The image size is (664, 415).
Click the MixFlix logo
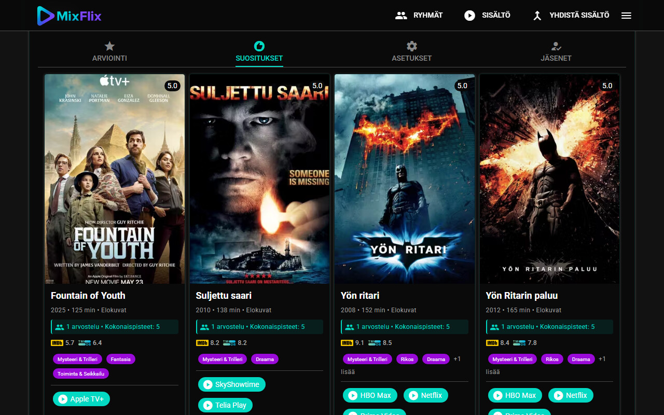pyautogui.click(x=69, y=16)
